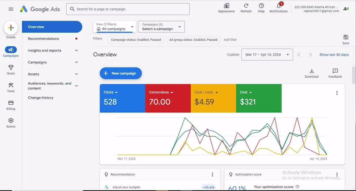
Task: Open the date range dropdown
Action: click(x=267, y=55)
